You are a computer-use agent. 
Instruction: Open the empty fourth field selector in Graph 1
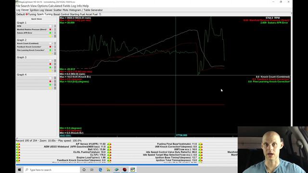click(x=32, y=36)
